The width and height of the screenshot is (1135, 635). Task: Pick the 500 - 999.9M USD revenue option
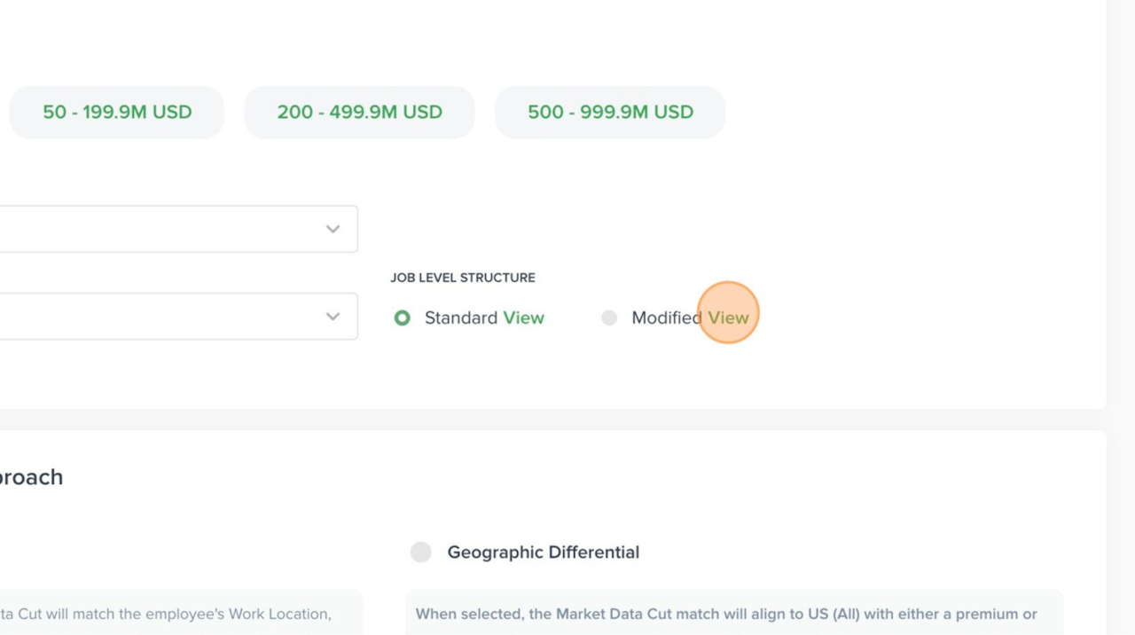pyautogui.click(x=610, y=113)
